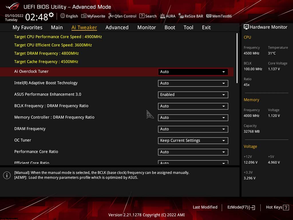Click Last Modified button
The width and height of the screenshot is (293, 220).
click(205, 207)
